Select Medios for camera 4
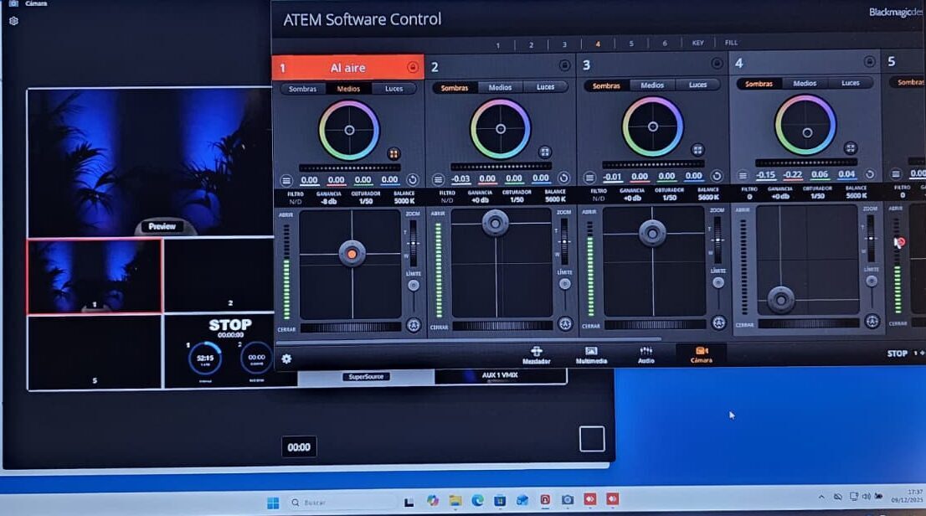The image size is (926, 516). tap(805, 84)
